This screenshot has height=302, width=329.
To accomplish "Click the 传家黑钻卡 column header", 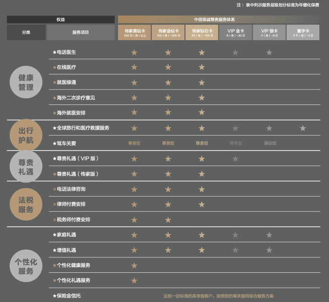I will tap(134, 32).
